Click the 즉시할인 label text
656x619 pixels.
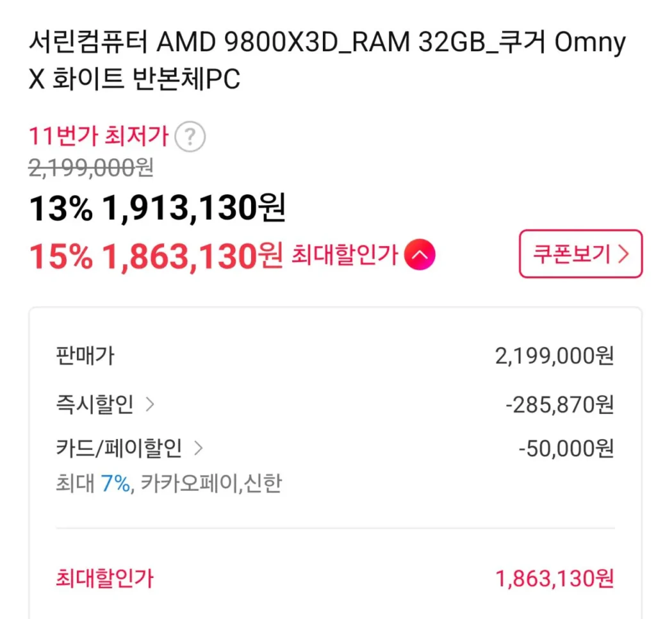click(95, 404)
